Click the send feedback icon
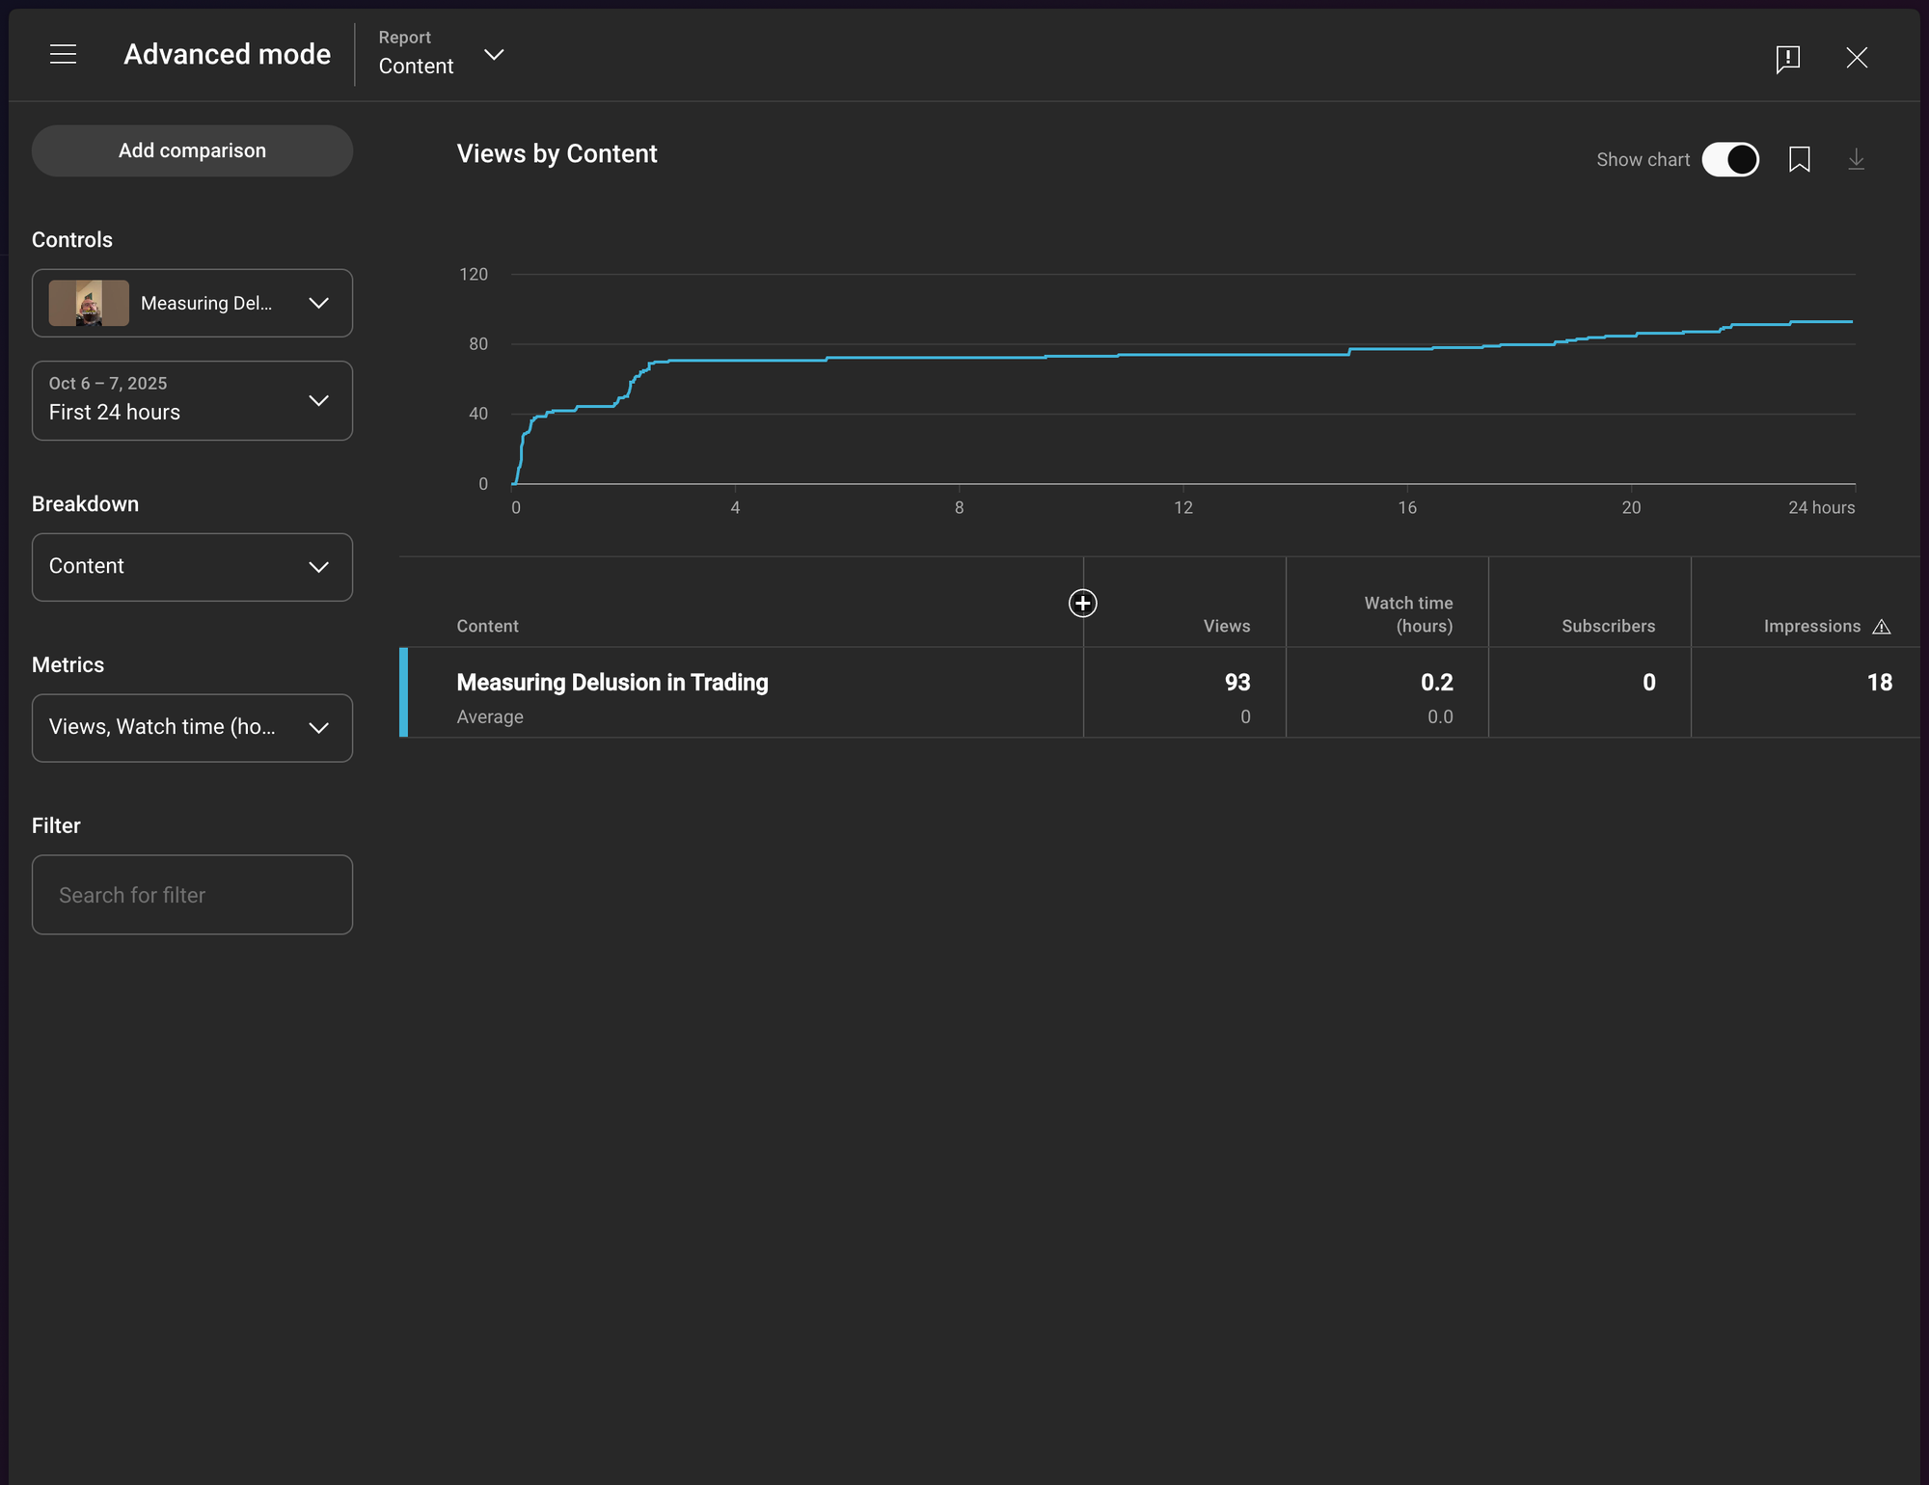 pos(1787,58)
